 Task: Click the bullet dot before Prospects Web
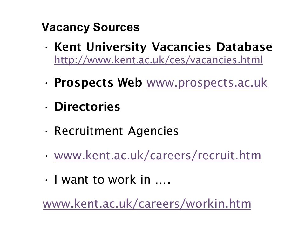point(46,83)
